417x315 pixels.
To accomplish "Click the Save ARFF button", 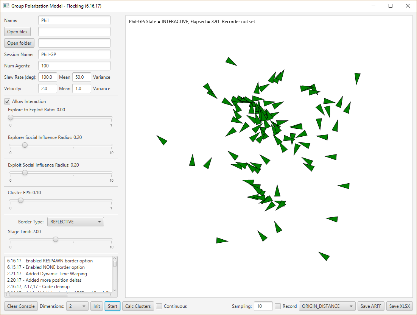I will (x=371, y=306).
